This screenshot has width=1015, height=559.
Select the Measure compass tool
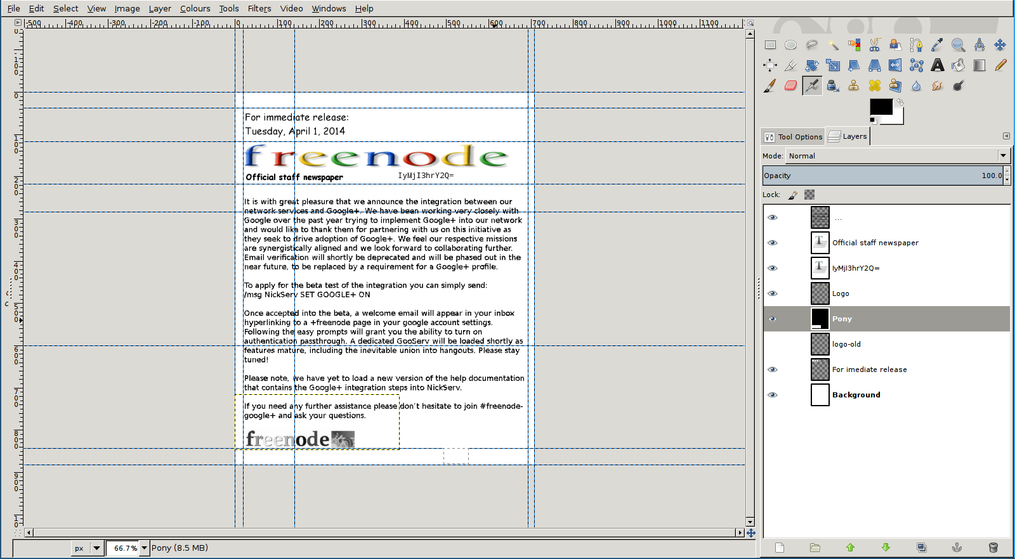(x=979, y=45)
